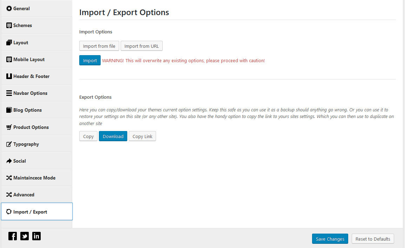This screenshot has width=405, height=248.
Task: Download the exported theme options
Action: click(113, 136)
